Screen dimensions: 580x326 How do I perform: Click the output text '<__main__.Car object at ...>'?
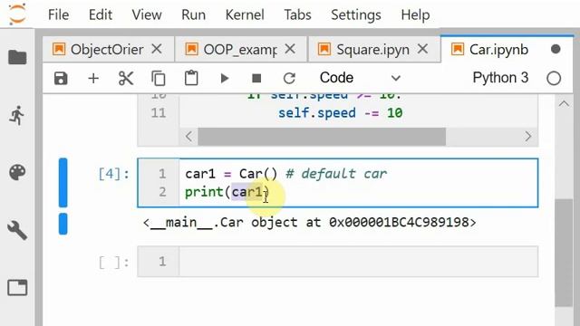(310, 223)
